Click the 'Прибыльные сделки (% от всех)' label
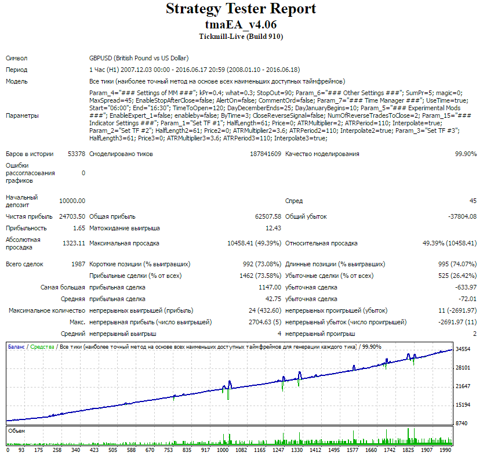Image resolution: width=483 pixels, height=456 pixels. 136,276
